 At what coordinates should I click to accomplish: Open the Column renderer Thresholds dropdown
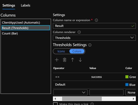pyautogui.click(x=94, y=38)
